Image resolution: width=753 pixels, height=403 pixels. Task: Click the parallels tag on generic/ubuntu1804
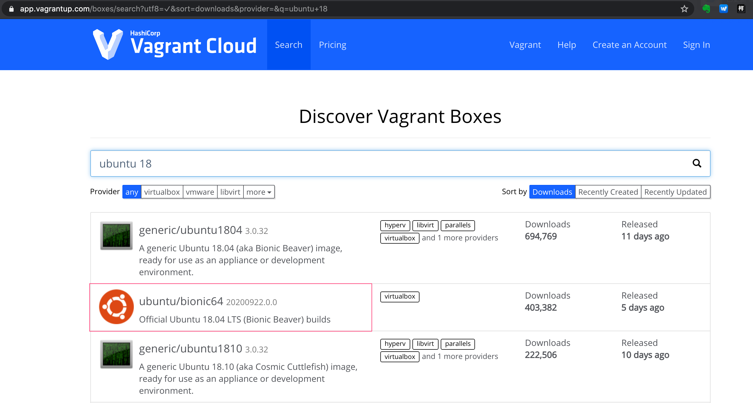pyautogui.click(x=458, y=225)
